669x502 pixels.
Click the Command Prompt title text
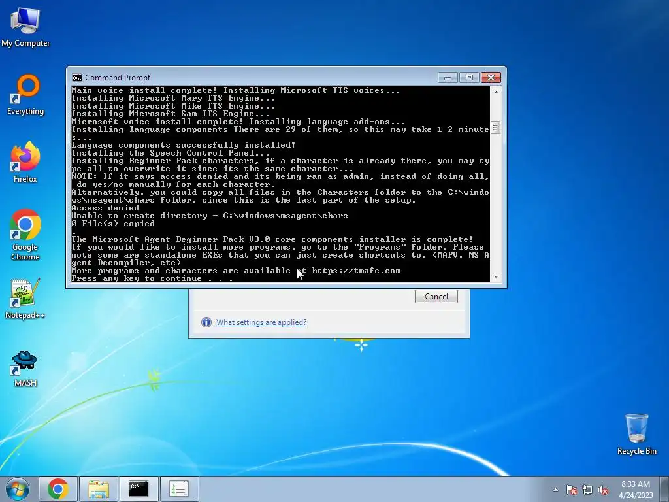tap(118, 78)
